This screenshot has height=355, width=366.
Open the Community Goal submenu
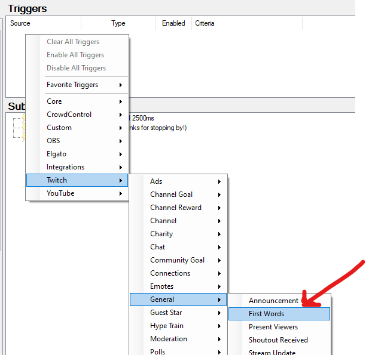(x=178, y=260)
